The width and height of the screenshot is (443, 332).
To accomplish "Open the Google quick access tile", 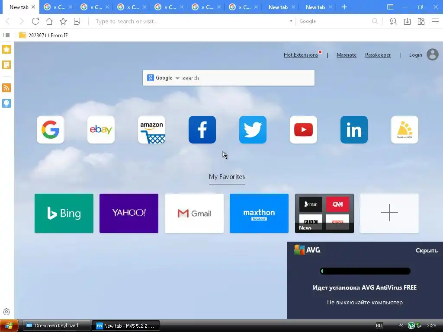I will click(x=50, y=130).
